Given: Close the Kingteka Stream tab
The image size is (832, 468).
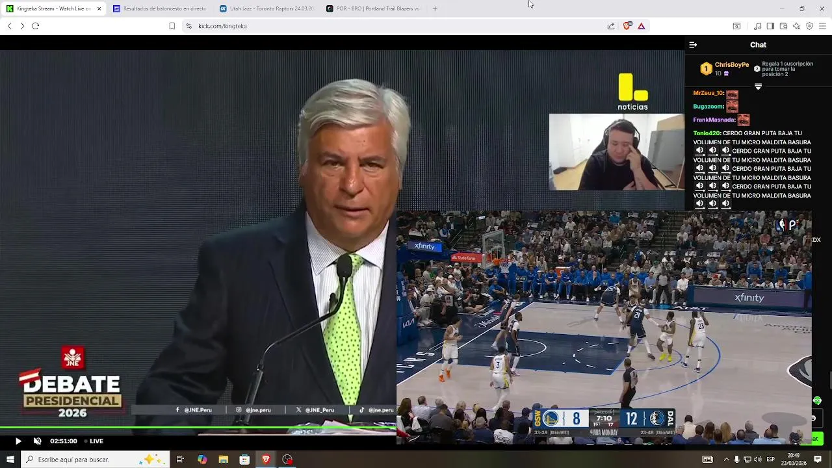Looking at the screenshot, I should (x=99, y=8).
